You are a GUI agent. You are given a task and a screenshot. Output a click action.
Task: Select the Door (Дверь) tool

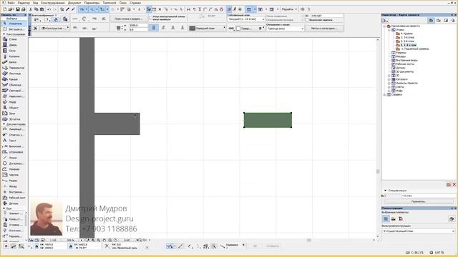point(13,45)
